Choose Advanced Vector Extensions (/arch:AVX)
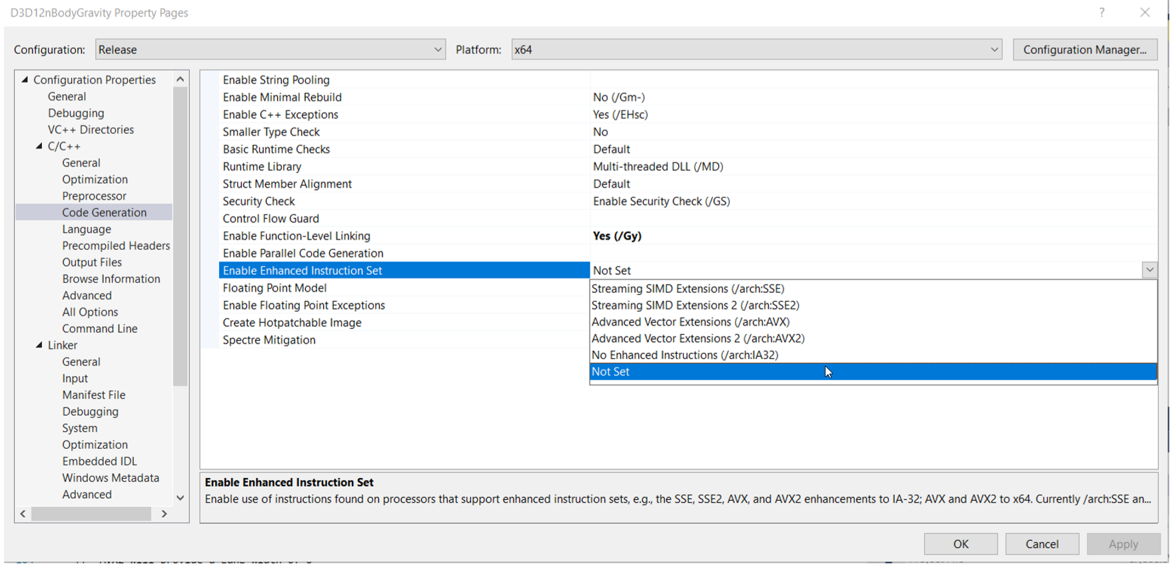1170x564 pixels. (873, 322)
